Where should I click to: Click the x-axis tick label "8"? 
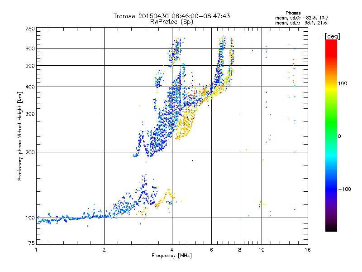pos(240,250)
